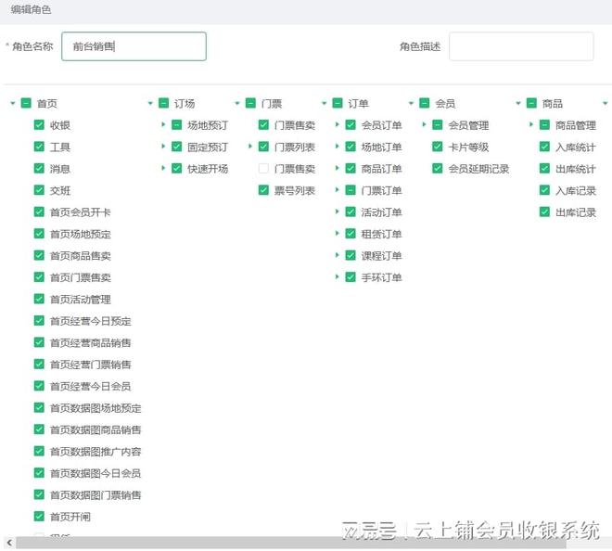
Task: Toggle the 订单 parent checkbox
Action: [338, 104]
